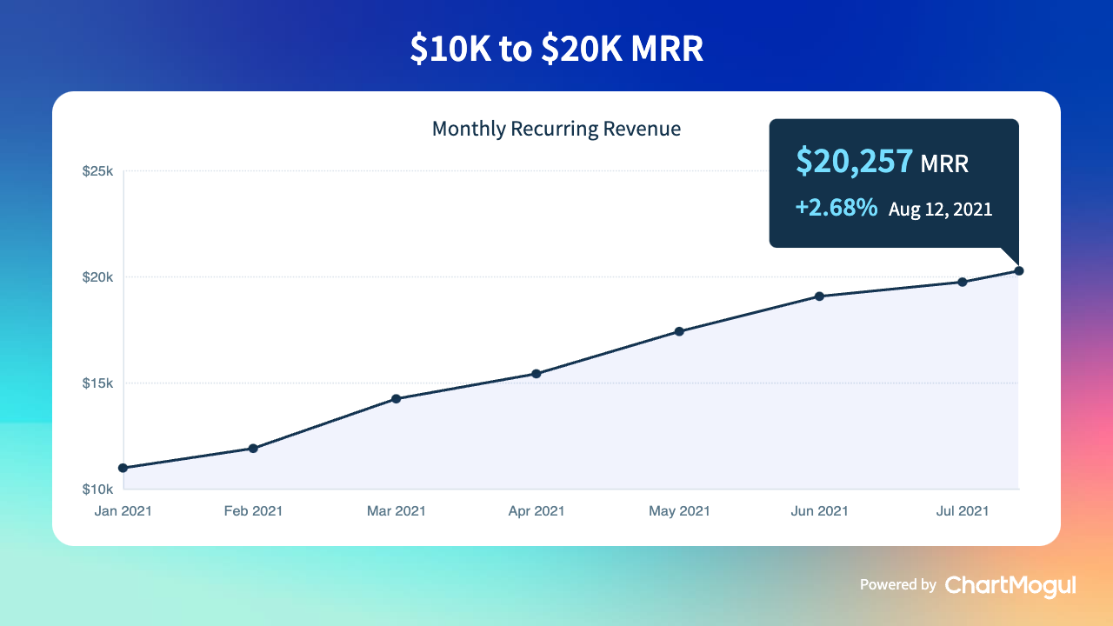Click the $15k y-axis label

coord(97,383)
